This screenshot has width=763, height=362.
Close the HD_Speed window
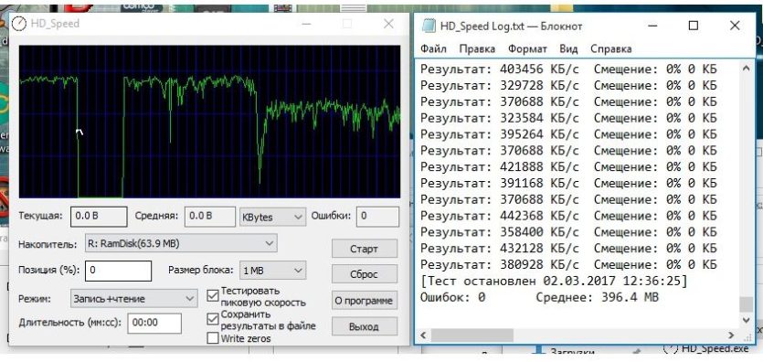pos(388,24)
